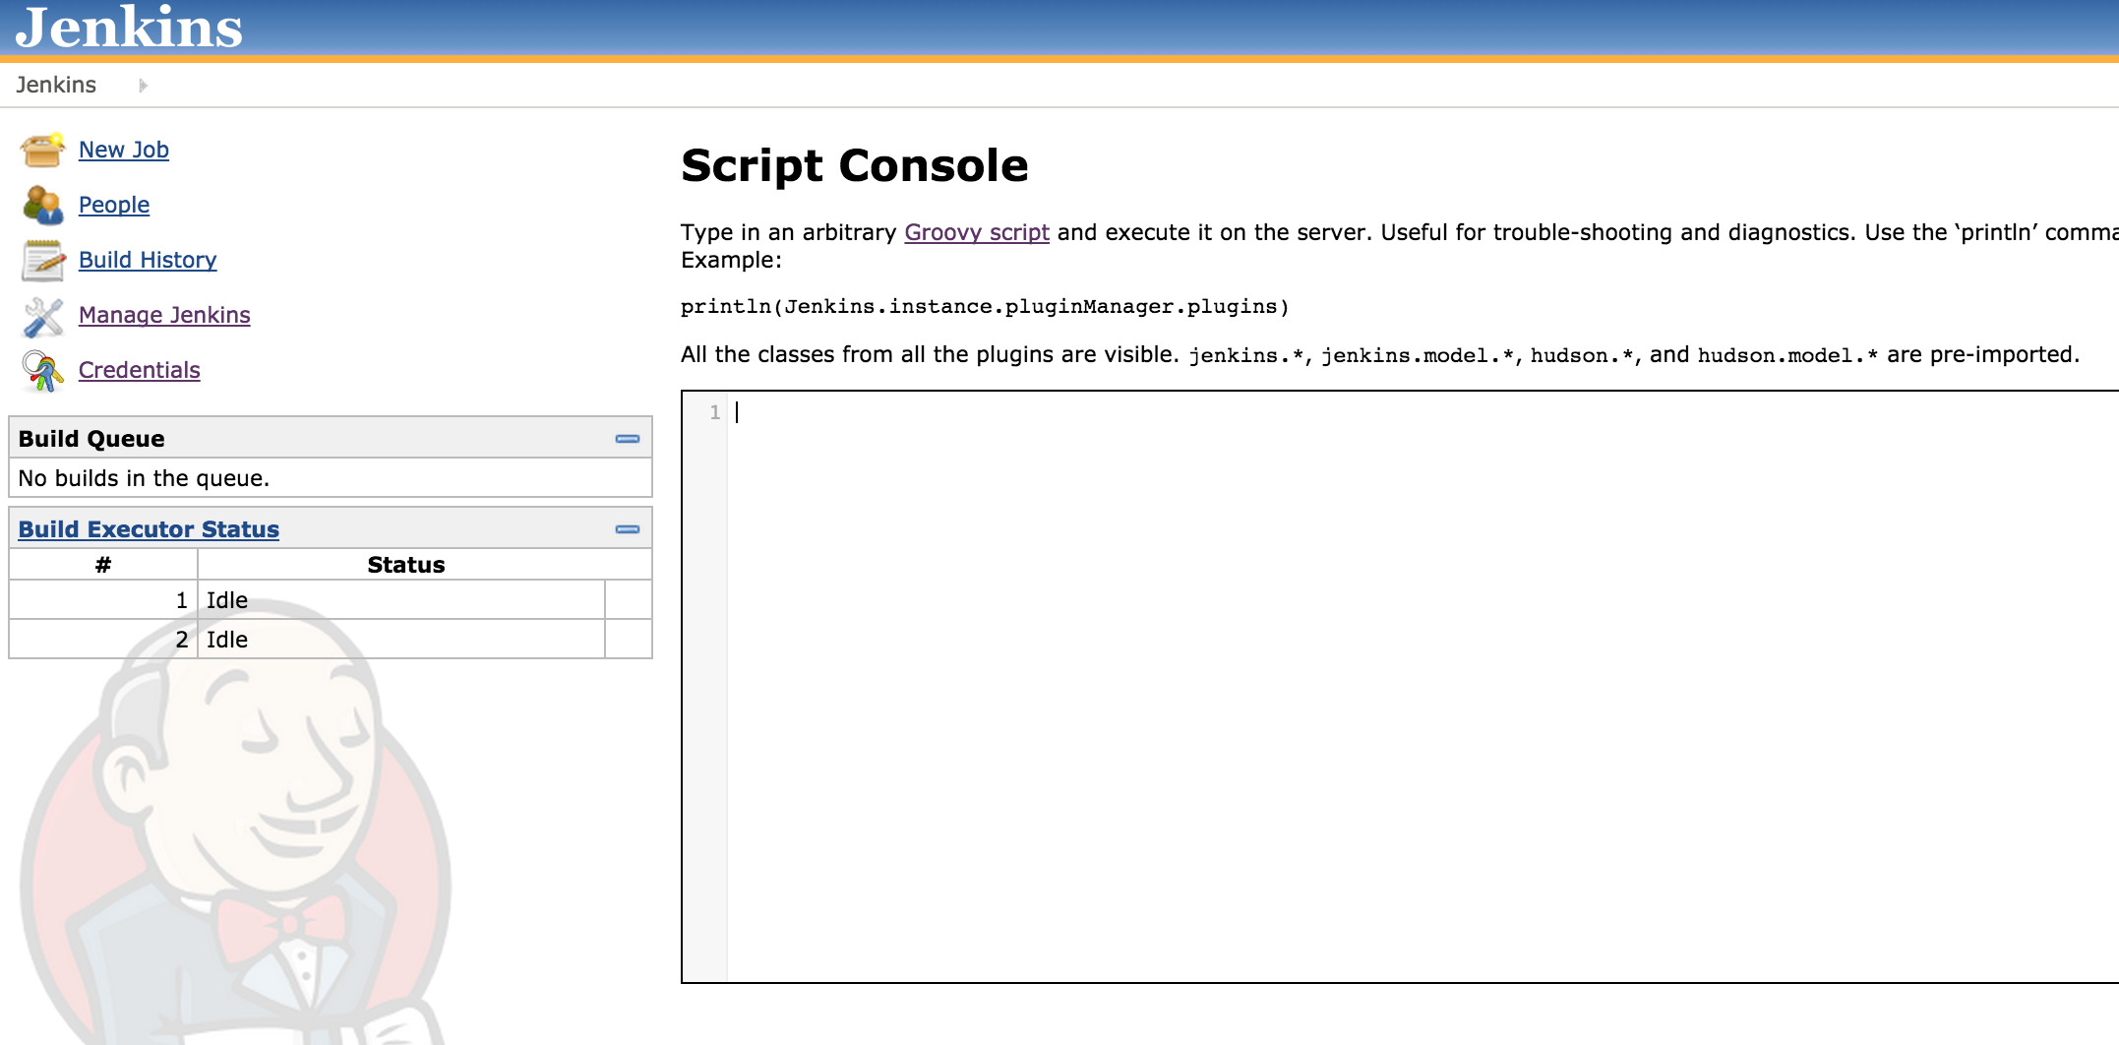Click the Jenkins logo in the header
Image resolution: width=2119 pixels, height=1045 pixels.
pyautogui.click(x=126, y=29)
